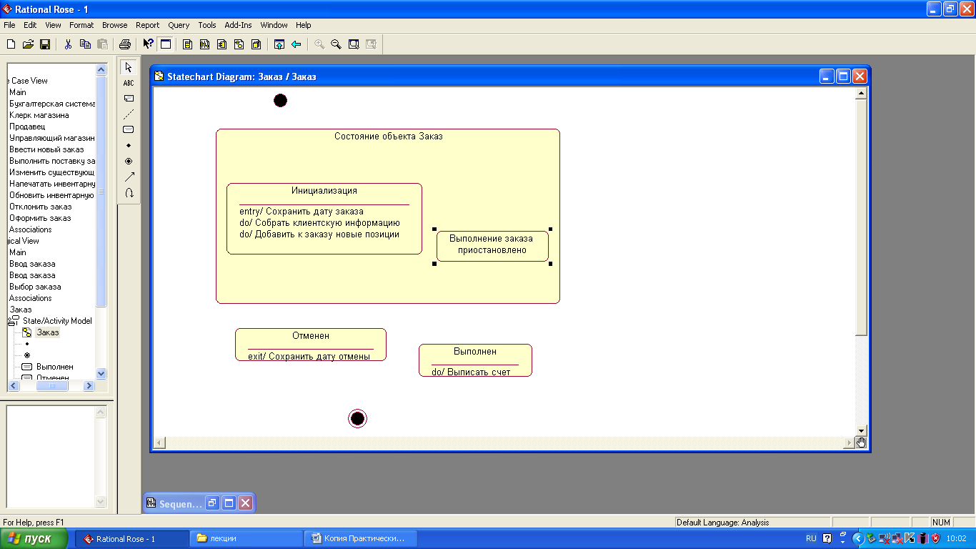Browse Interaction Diagram toolbar icon
The image size is (976, 549).
click(205, 44)
